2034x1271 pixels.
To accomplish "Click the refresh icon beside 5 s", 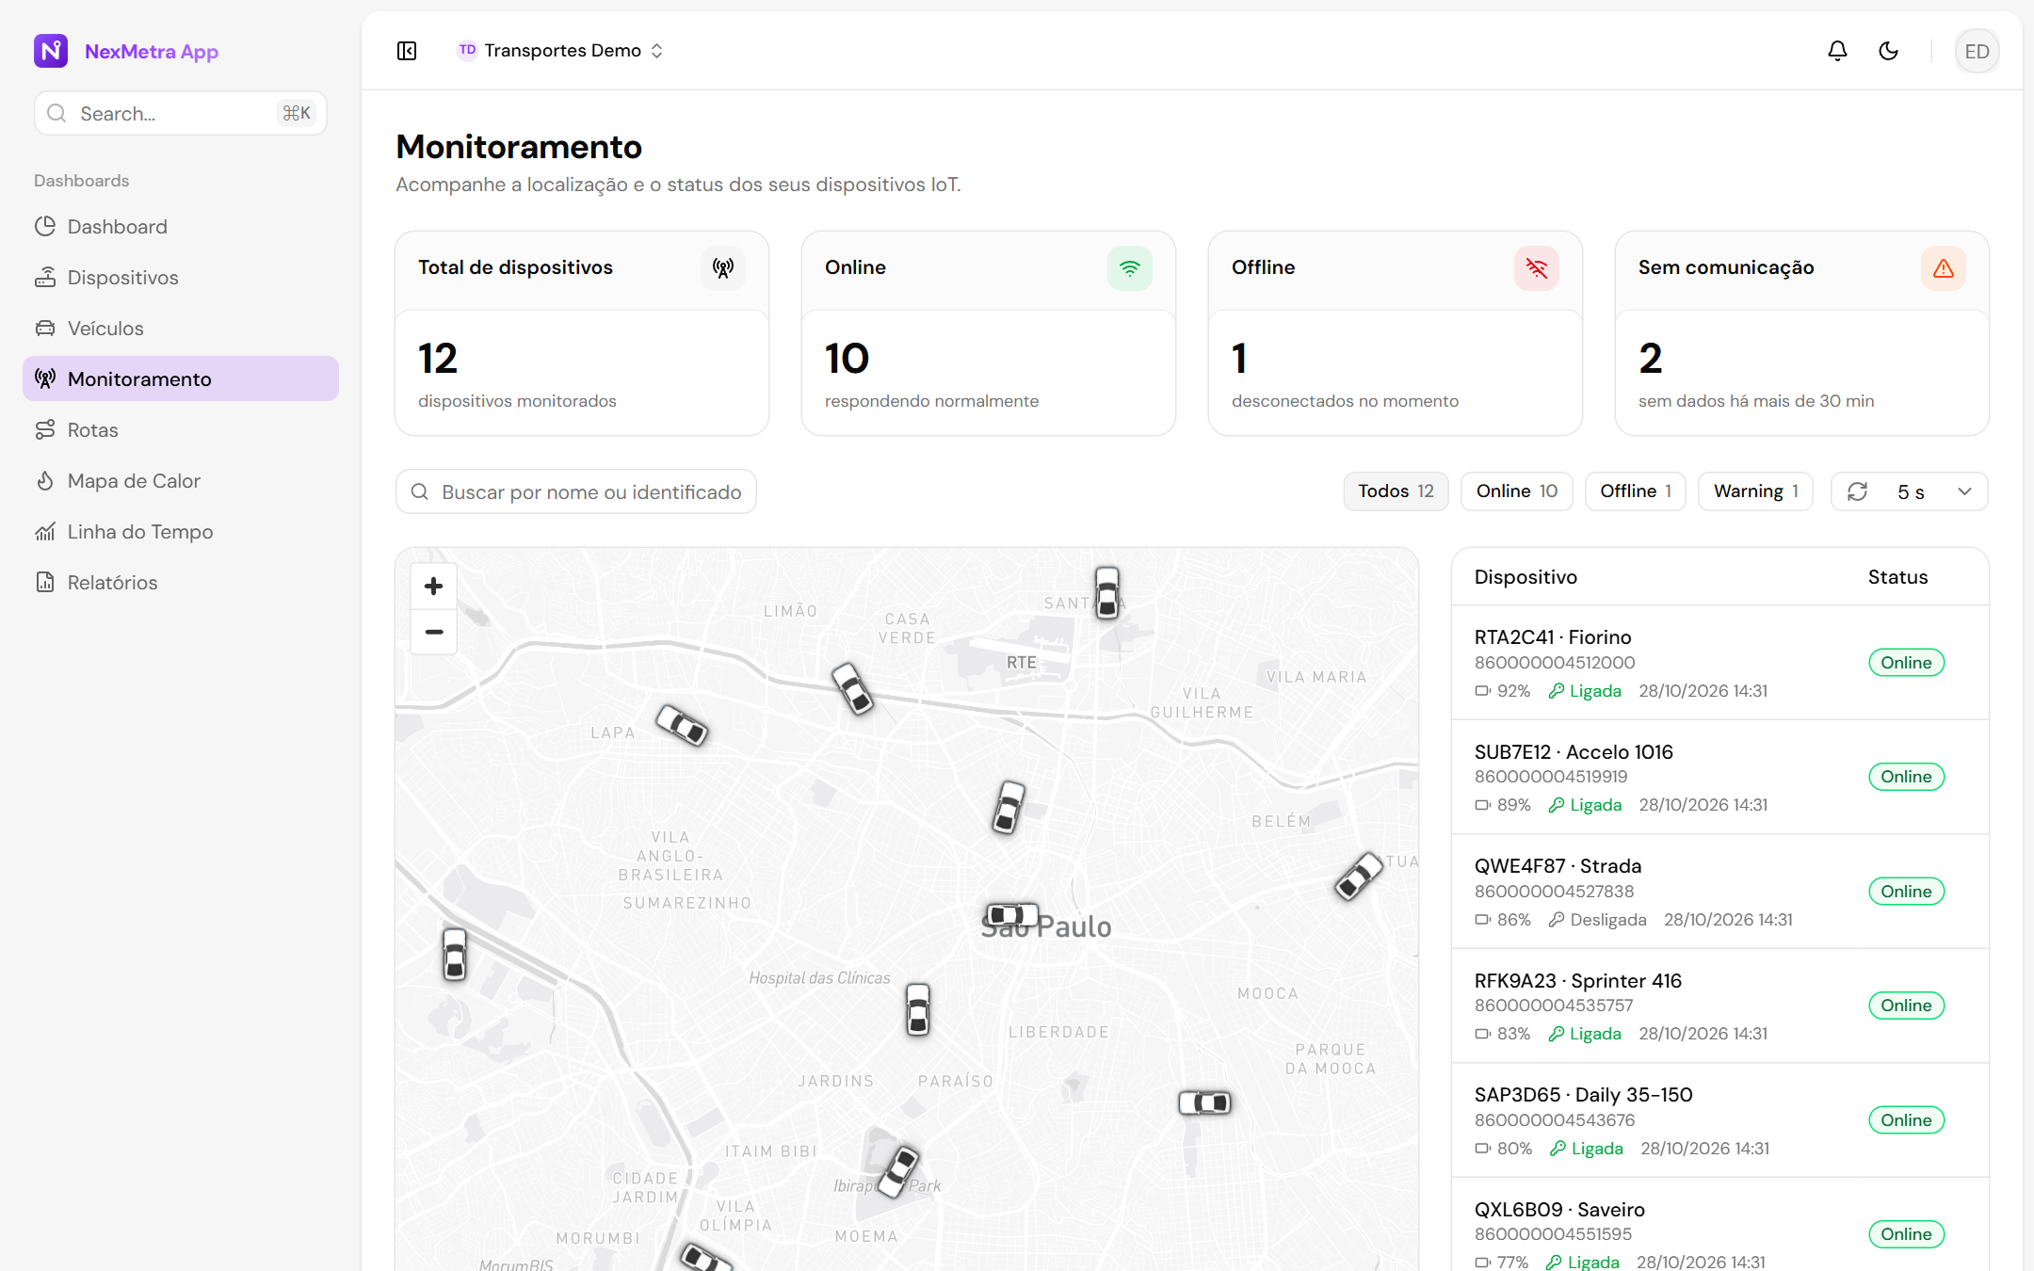I will pyautogui.click(x=1857, y=491).
